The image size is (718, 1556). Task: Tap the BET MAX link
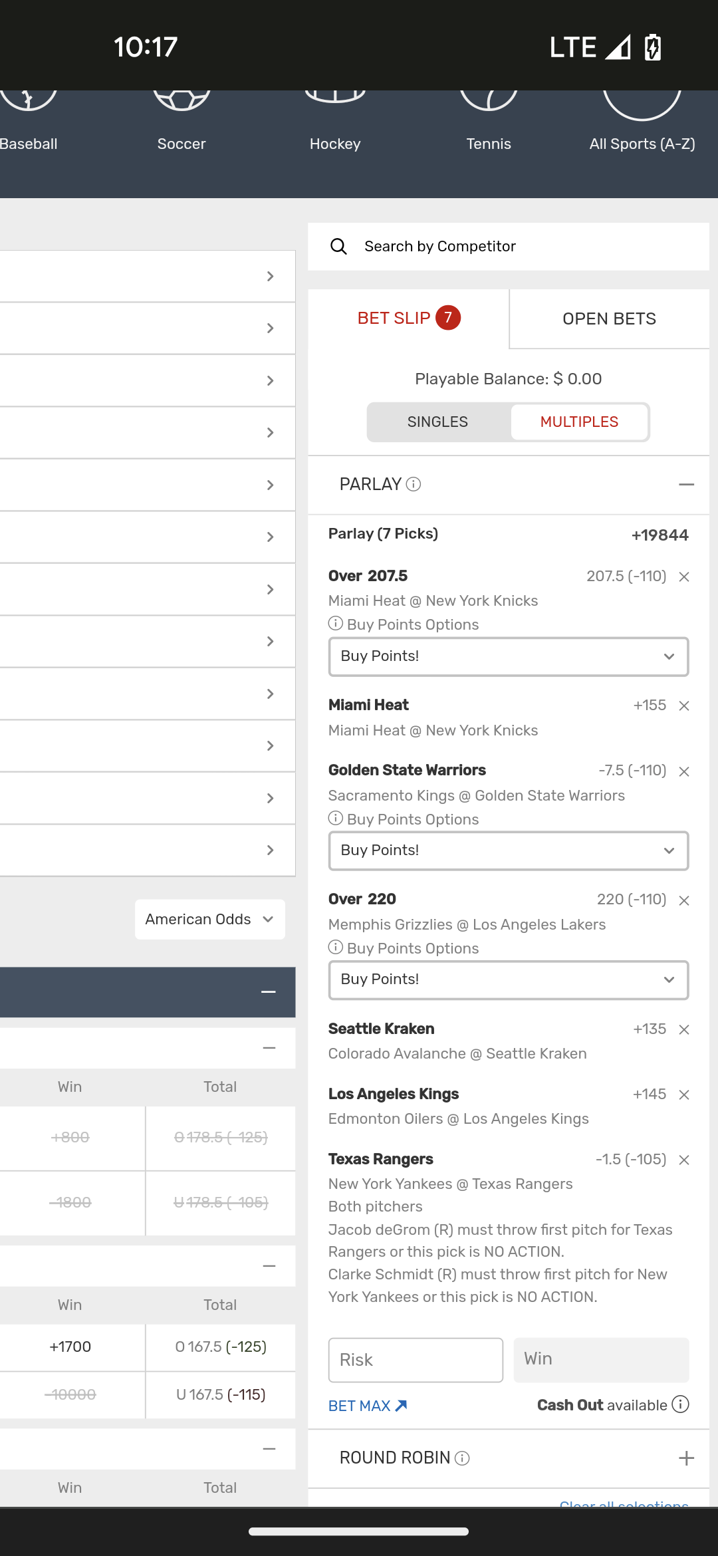[x=368, y=1406]
